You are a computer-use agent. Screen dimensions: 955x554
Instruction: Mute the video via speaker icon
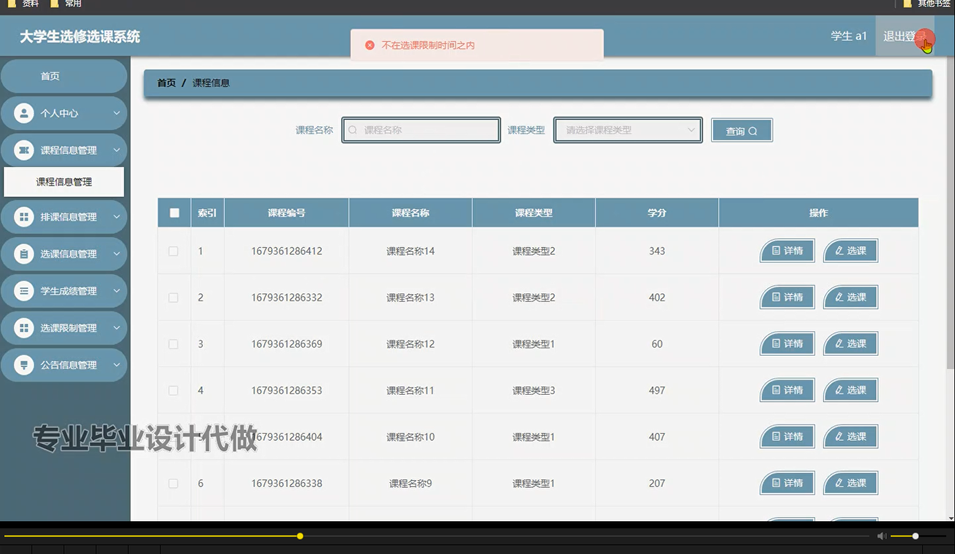click(x=881, y=536)
